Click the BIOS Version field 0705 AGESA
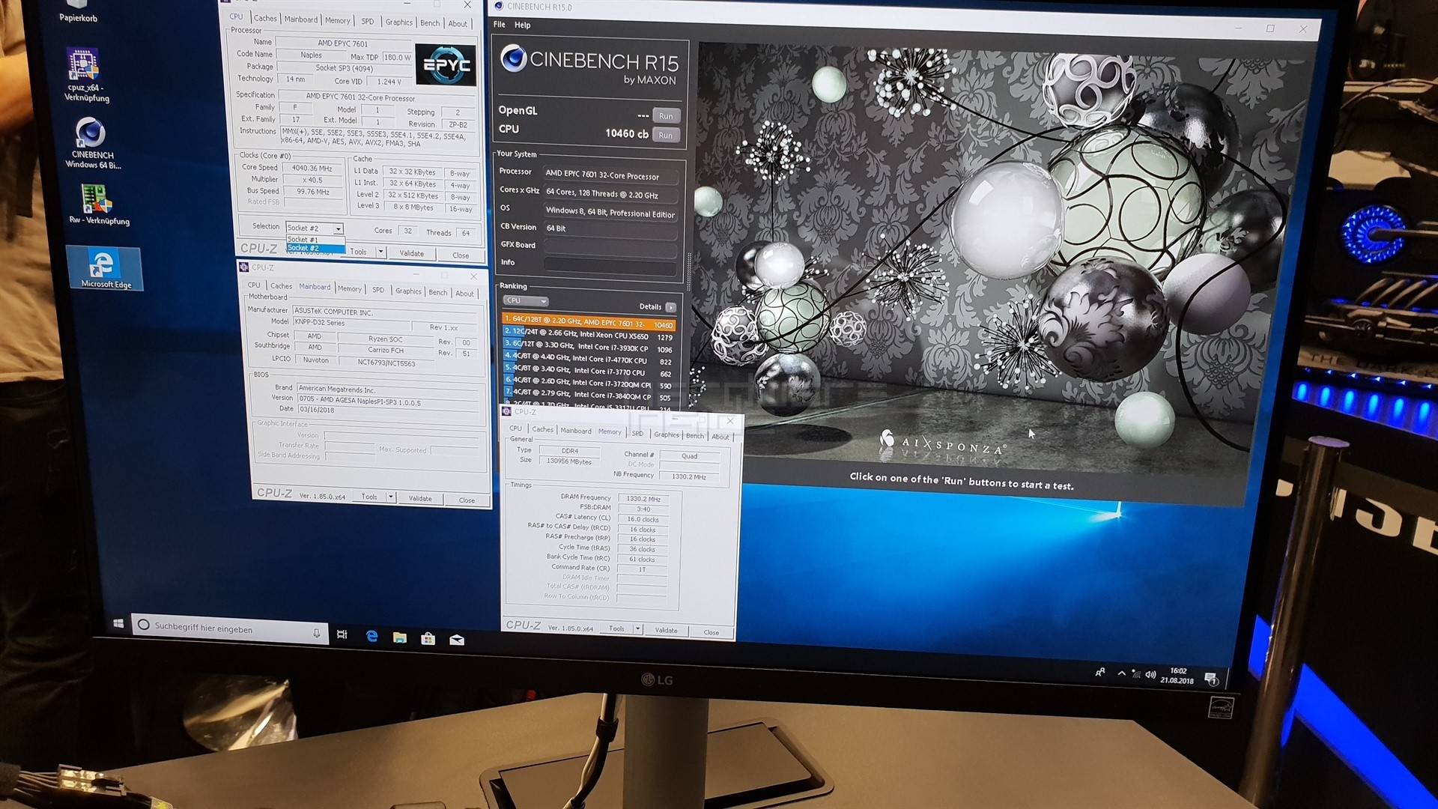 386,401
